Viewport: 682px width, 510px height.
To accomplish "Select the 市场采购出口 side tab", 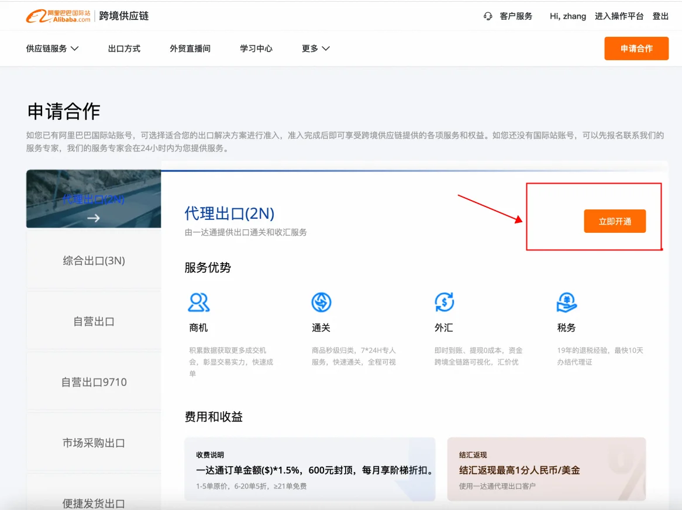I will [94, 443].
